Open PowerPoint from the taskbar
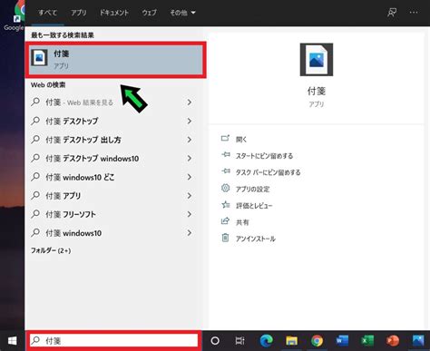The height and width of the screenshot is (351, 430). tap(393, 341)
